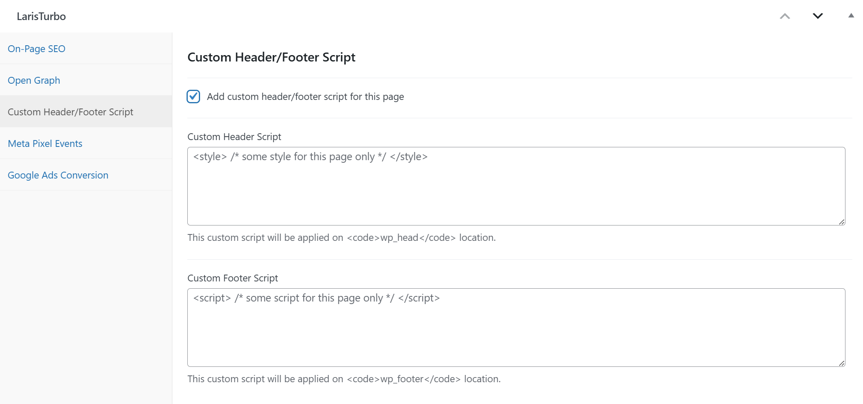The image size is (863, 404).
Task: Click the "Custom Footer Script" field label
Action: click(x=232, y=278)
